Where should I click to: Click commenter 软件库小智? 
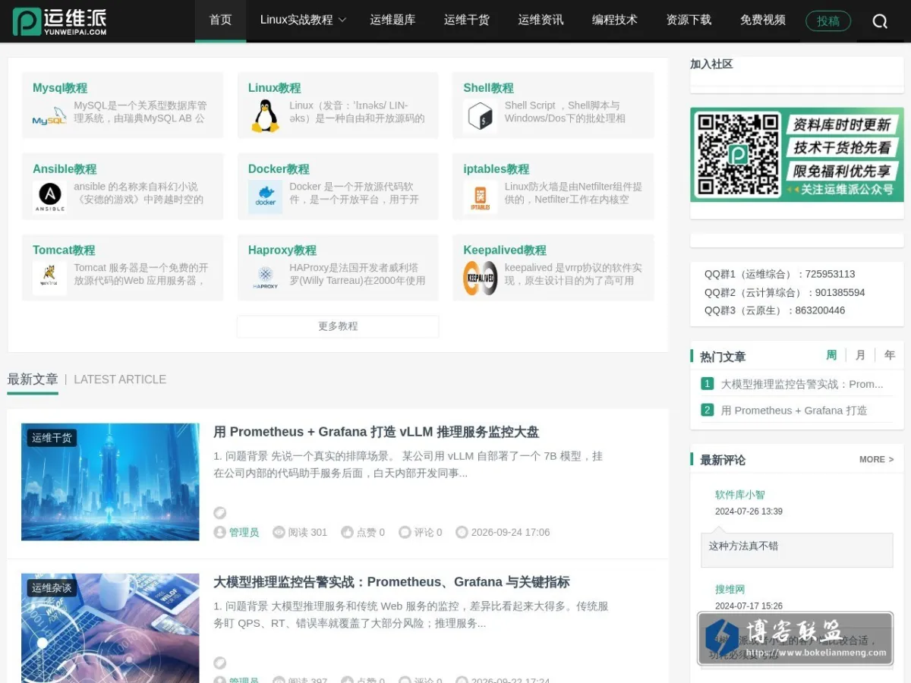(x=740, y=495)
